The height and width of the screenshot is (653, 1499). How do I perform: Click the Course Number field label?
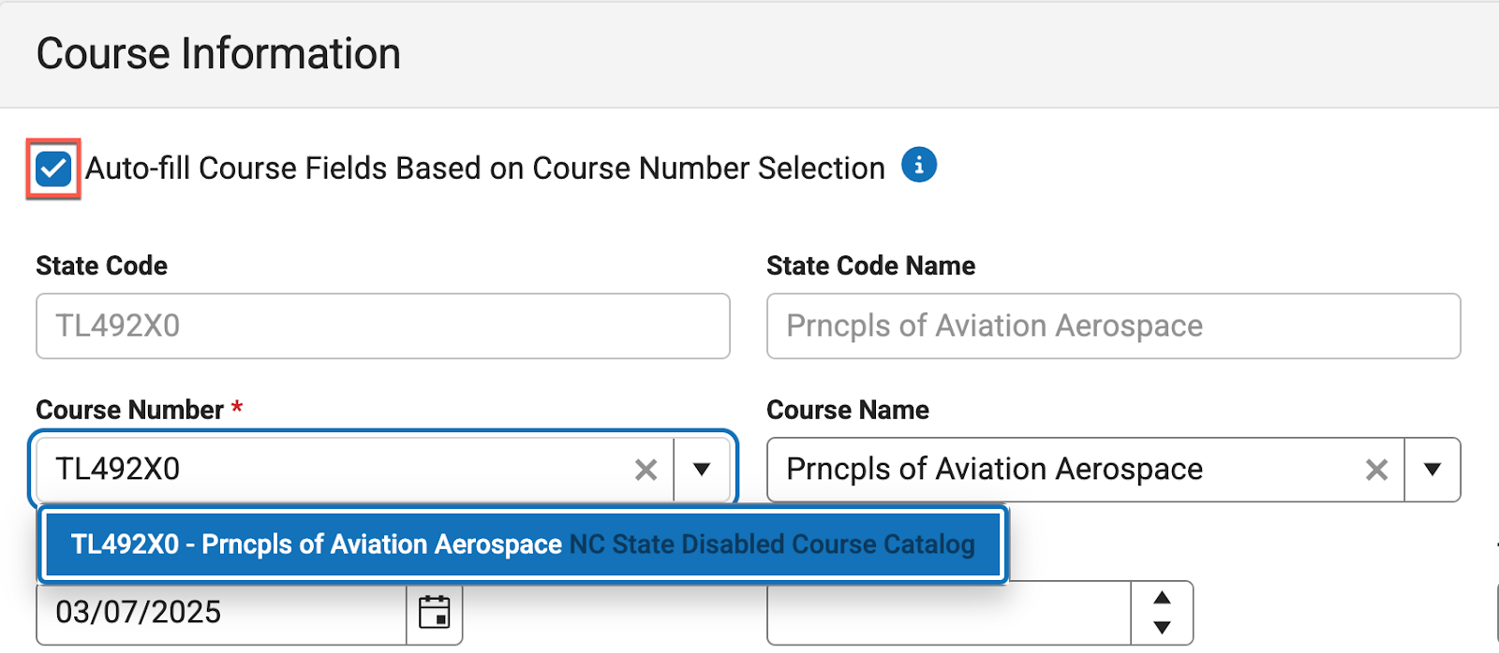129,410
